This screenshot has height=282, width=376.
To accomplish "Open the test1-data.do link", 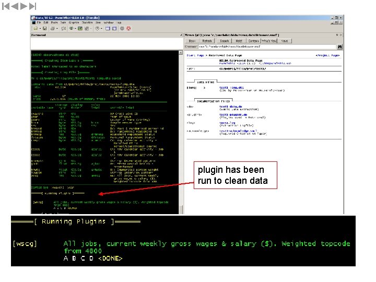I will [x=230, y=107].
